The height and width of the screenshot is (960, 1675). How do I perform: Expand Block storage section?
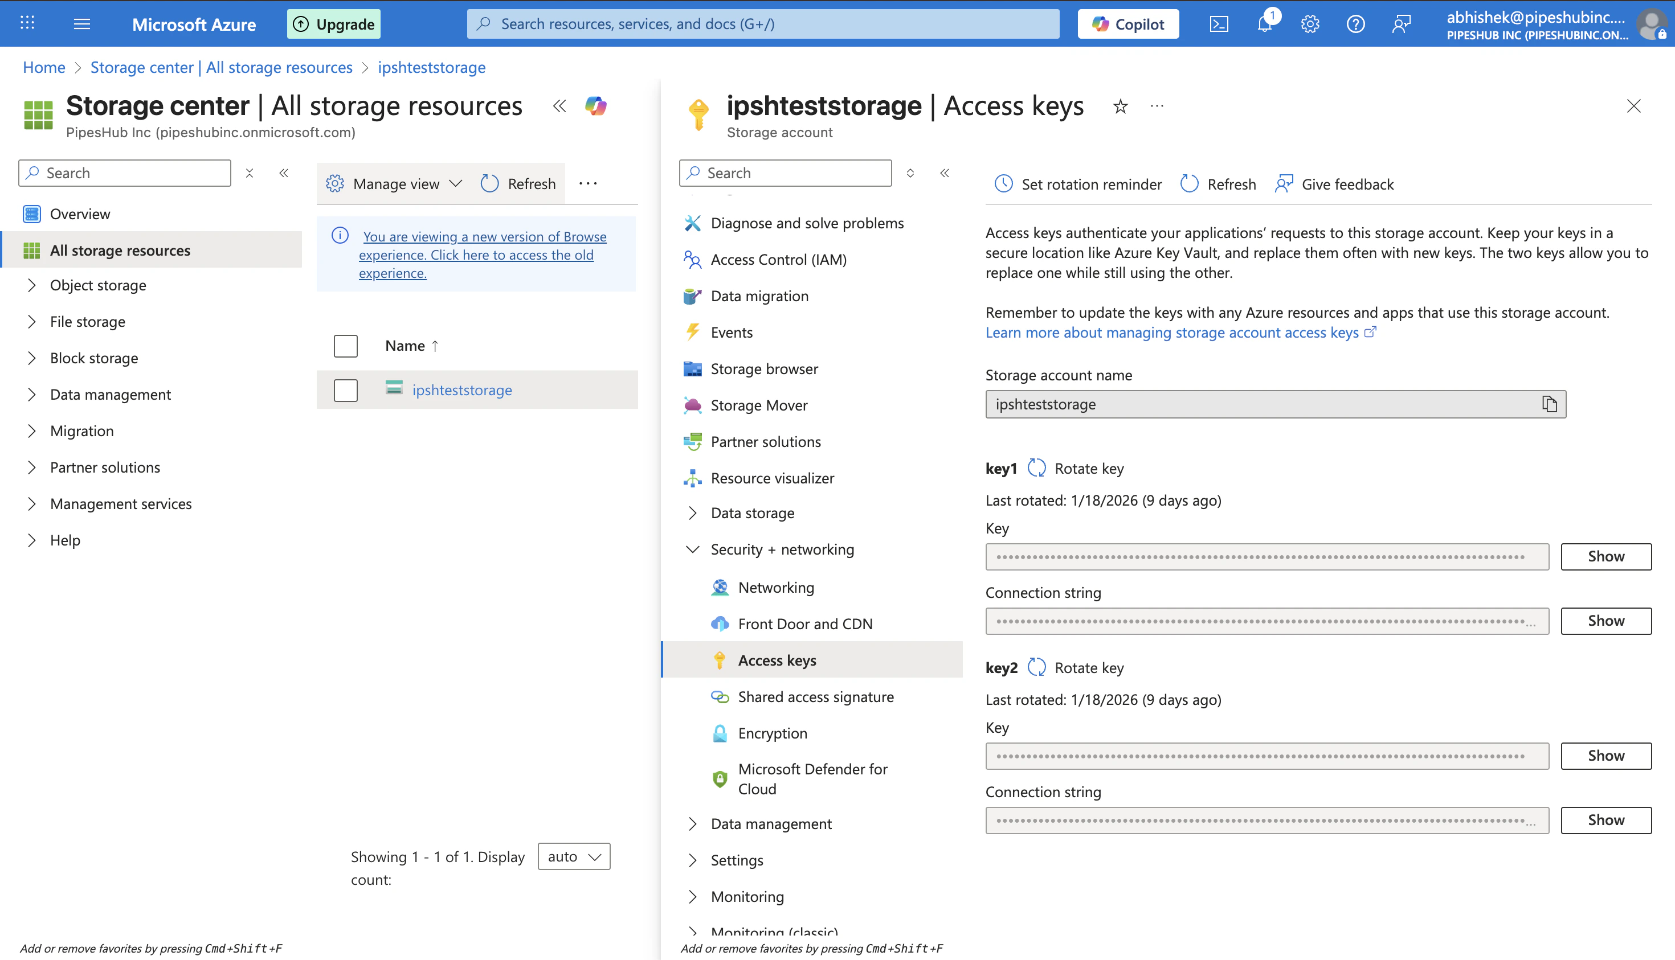coord(32,358)
